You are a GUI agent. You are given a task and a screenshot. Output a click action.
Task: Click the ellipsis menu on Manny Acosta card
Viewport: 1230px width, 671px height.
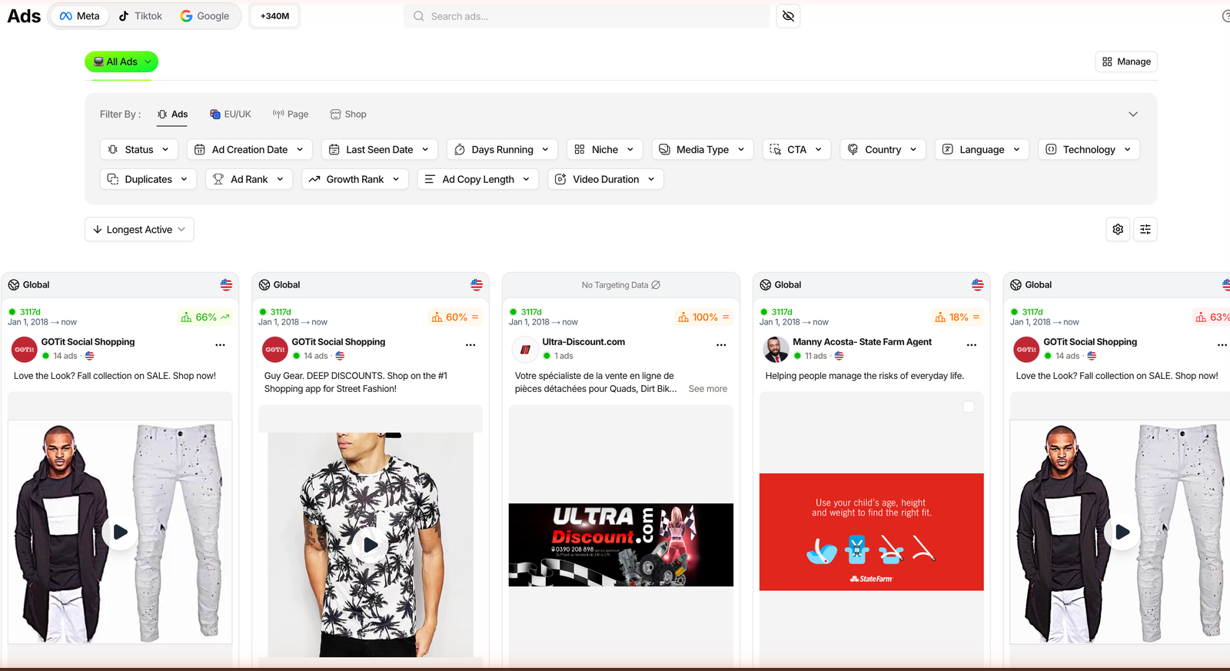pyautogui.click(x=972, y=345)
